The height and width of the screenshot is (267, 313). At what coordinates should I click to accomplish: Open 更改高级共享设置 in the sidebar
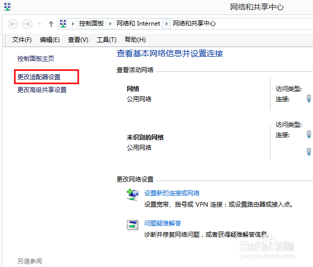(x=42, y=90)
